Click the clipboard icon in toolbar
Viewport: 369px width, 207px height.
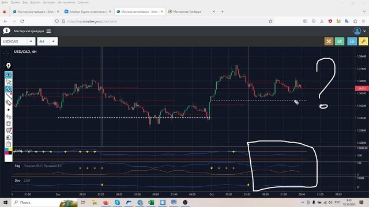pyautogui.click(x=9, y=144)
